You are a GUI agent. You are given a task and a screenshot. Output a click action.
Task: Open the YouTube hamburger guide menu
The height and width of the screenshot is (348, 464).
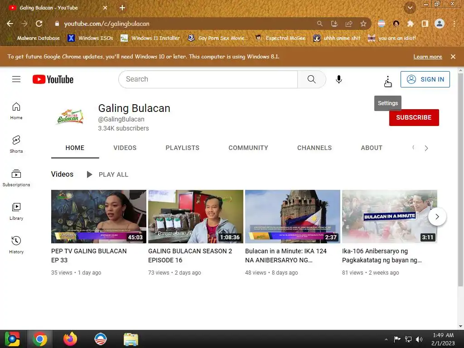pyautogui.click(x=16, y=79)
